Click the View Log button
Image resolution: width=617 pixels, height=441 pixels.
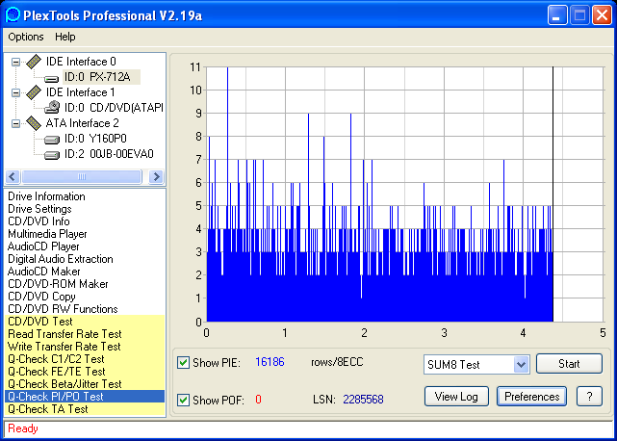[456, 396]
